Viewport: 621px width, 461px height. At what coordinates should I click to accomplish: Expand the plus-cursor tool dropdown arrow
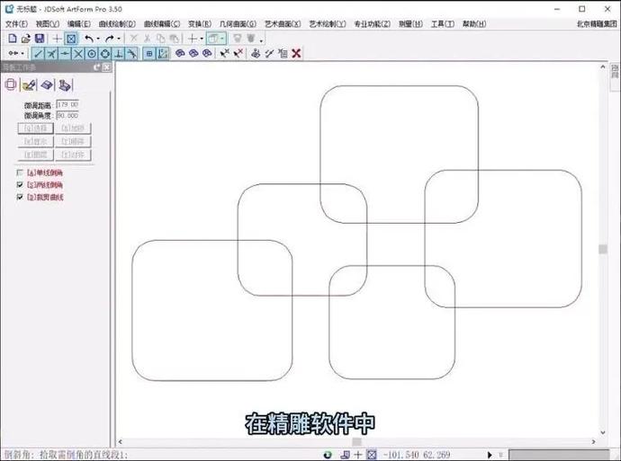click(x=202, y=39)
